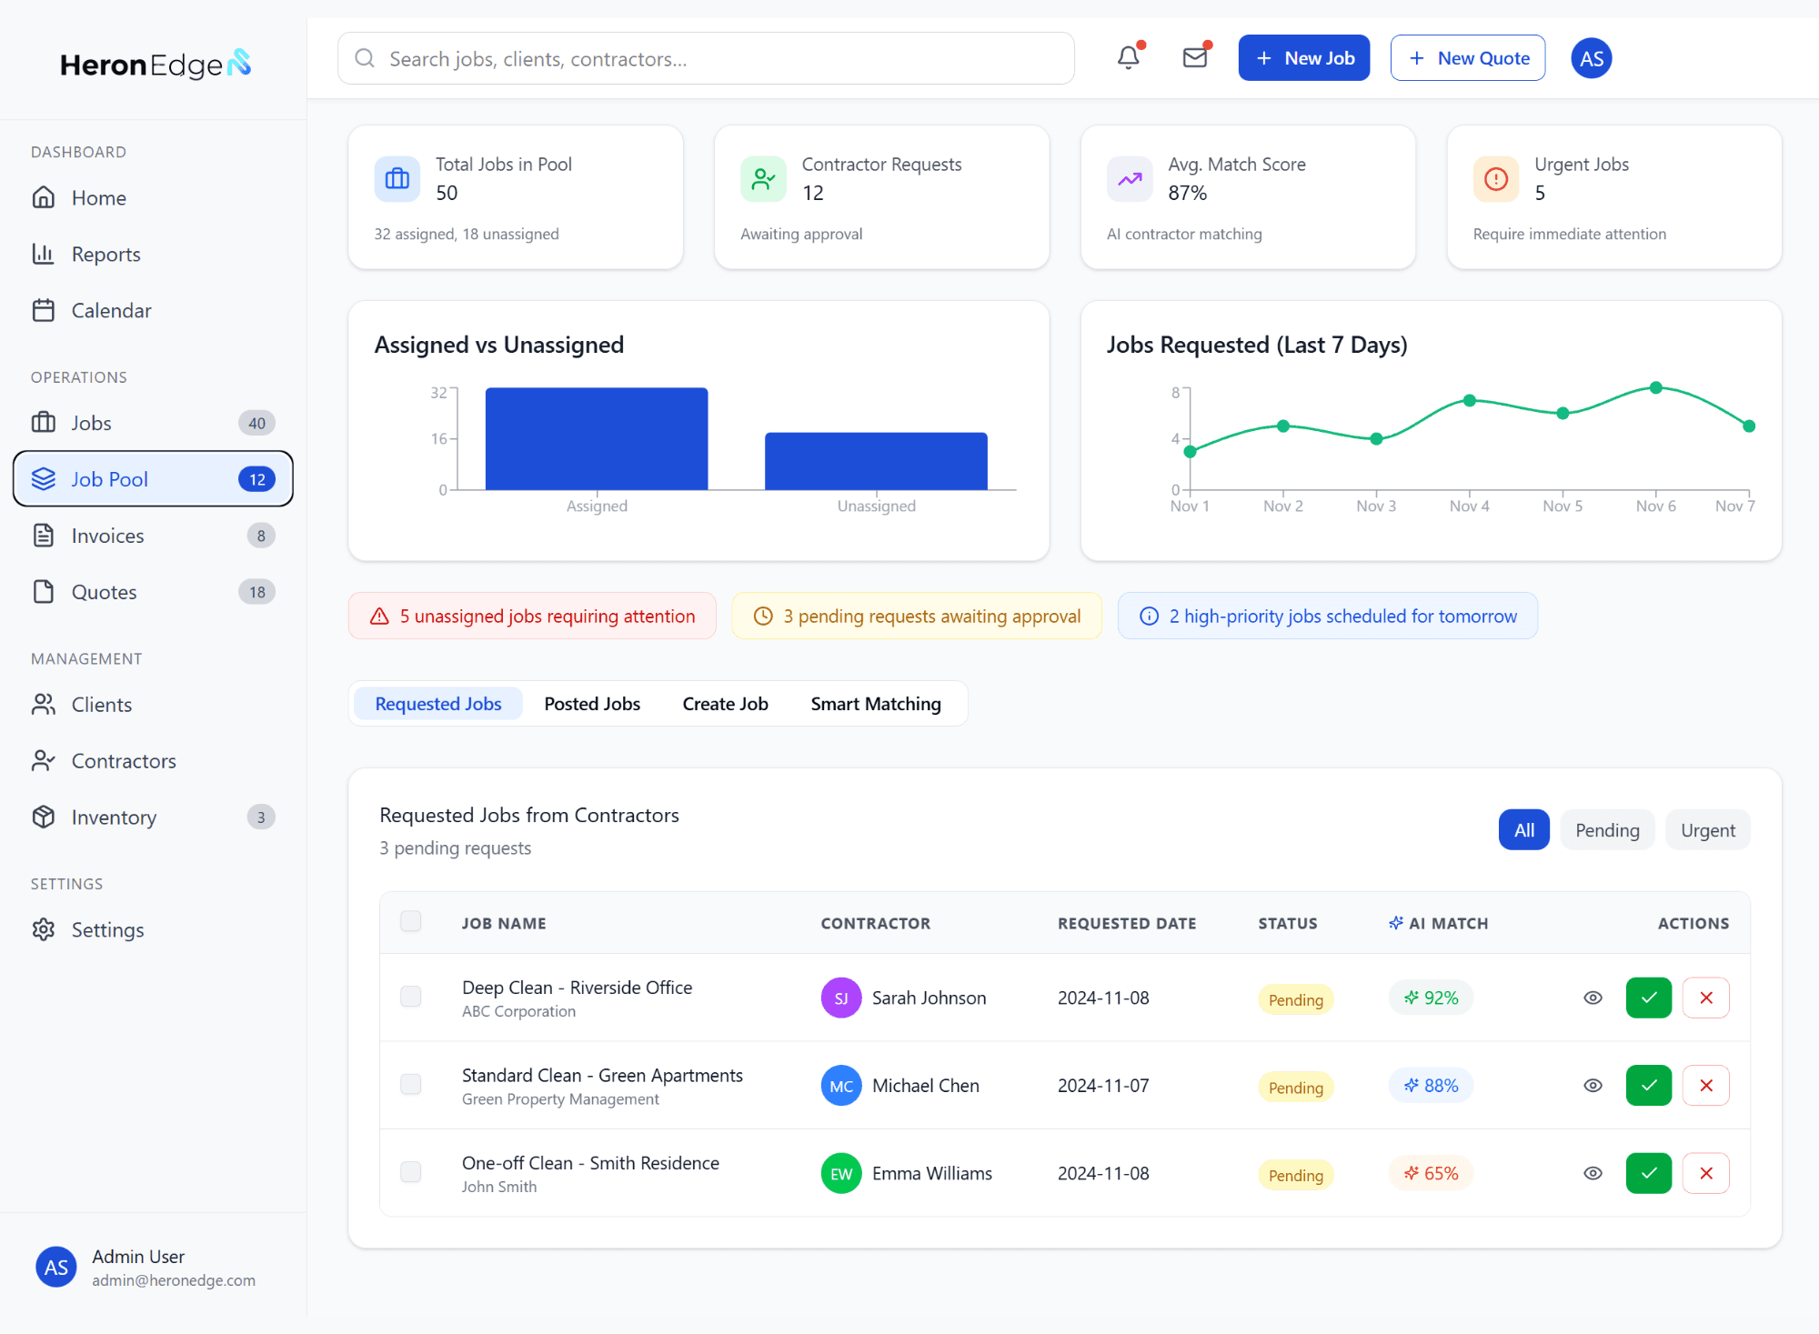Viewport: 1819px width, 1334px height.
Task: Click the Avg. Match Score trend icon
Action: click(1130, 178)
